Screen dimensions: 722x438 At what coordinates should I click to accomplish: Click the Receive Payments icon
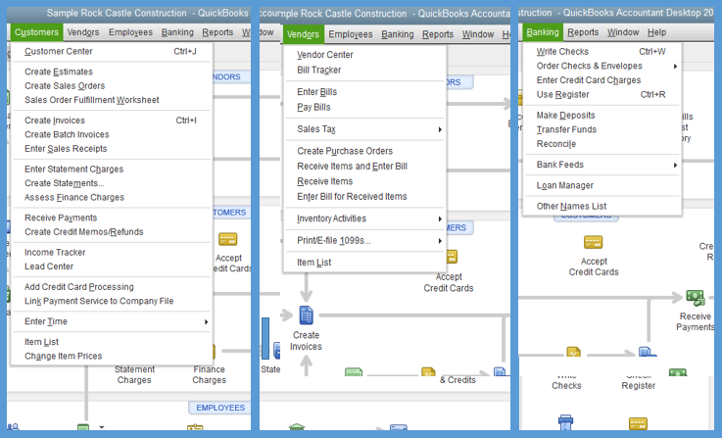pyautogui.click(x=696, y=298)
